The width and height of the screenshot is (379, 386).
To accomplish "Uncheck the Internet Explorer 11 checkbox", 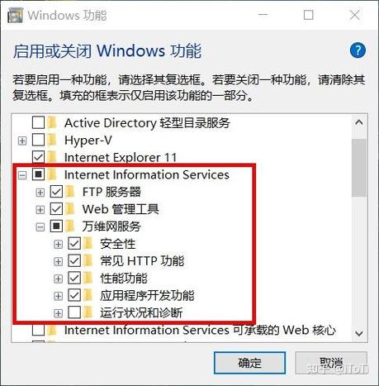I will click(38, 157).
